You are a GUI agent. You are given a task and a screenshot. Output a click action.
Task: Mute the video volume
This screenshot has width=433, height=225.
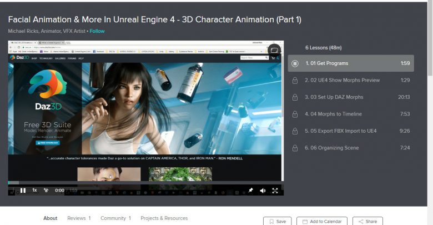263,191
